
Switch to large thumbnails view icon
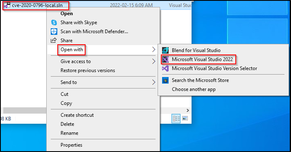coord(185,118)
